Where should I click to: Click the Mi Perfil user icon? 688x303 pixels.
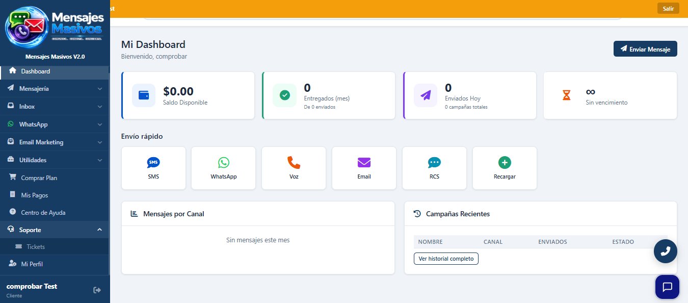(x=13, y=264)
